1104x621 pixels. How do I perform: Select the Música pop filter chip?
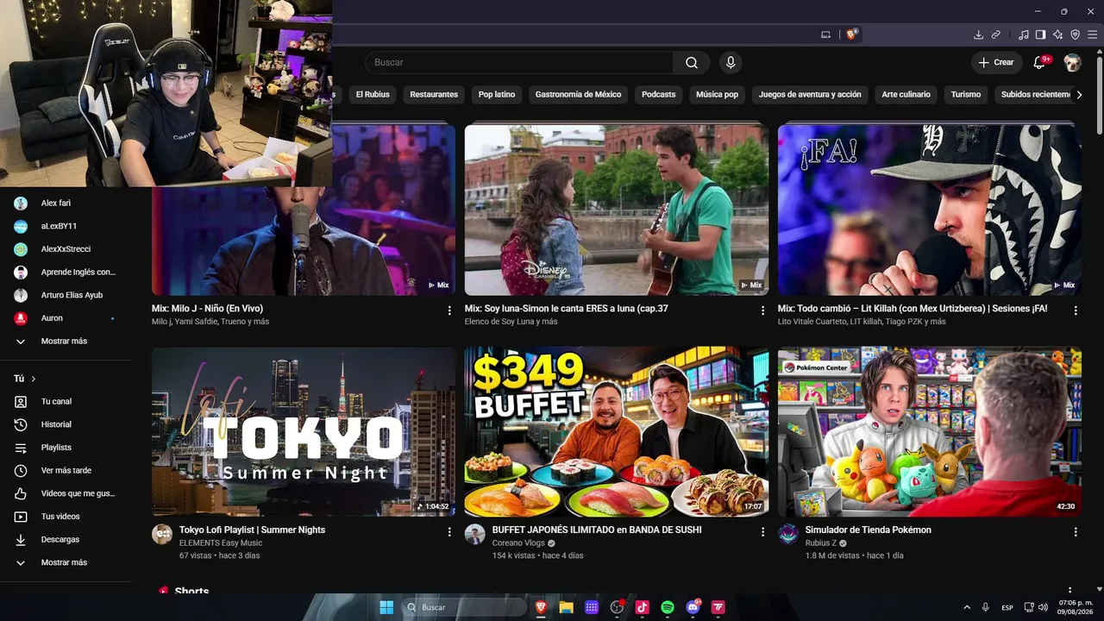pyautogui.click(x=717, y=95)
